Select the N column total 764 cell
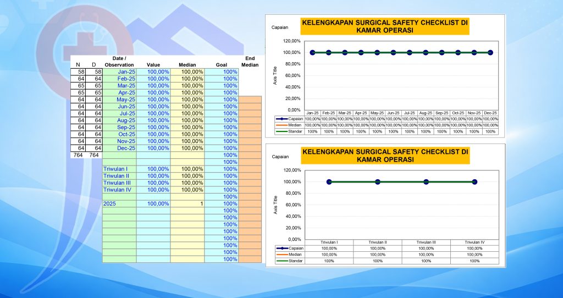The height and width of the screenshot is (298, 563). pyautogui.click(x=78, y=155)
